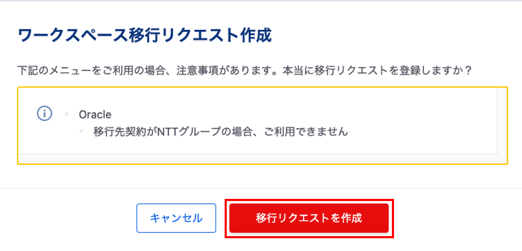
Task: Click the 移行リクエストを作成 red button
Action: (x=309, y=219)
